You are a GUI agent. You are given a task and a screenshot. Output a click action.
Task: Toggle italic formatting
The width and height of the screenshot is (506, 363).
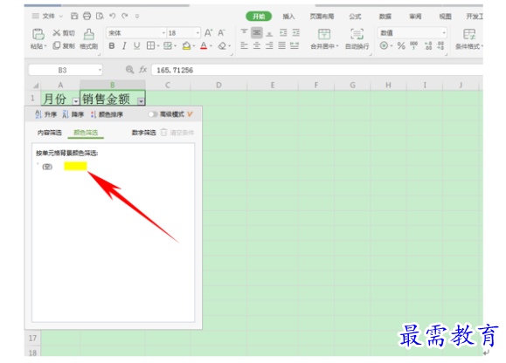124,46
